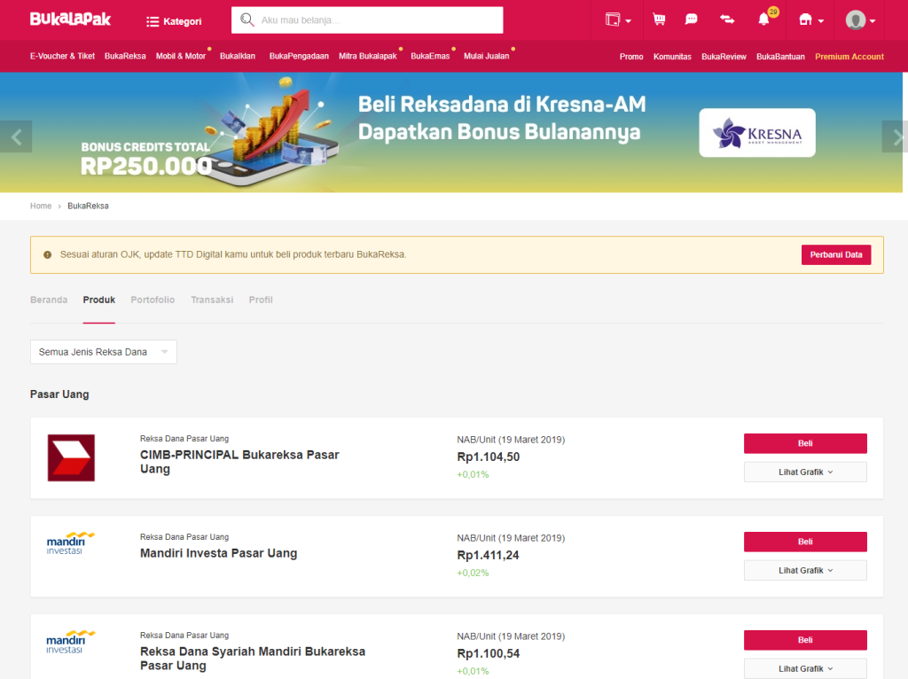Switch to the Beranda tab

click(x=49, y=300)
